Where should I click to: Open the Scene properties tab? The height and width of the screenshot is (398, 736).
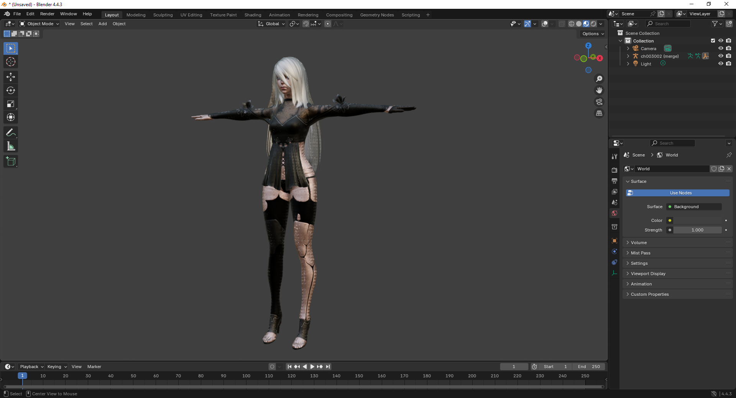point(614,202)
